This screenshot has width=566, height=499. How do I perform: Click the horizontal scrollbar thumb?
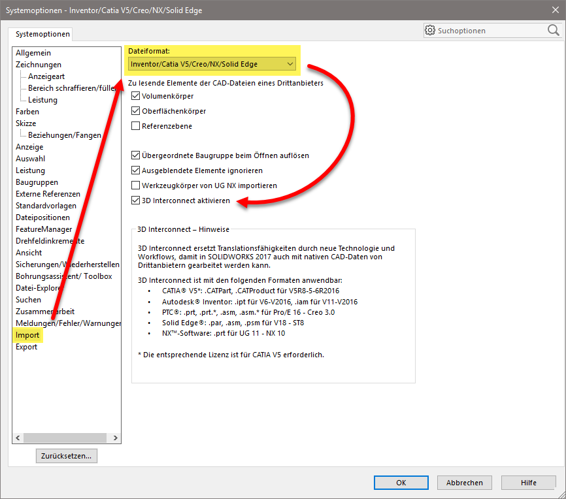(65, 438)
